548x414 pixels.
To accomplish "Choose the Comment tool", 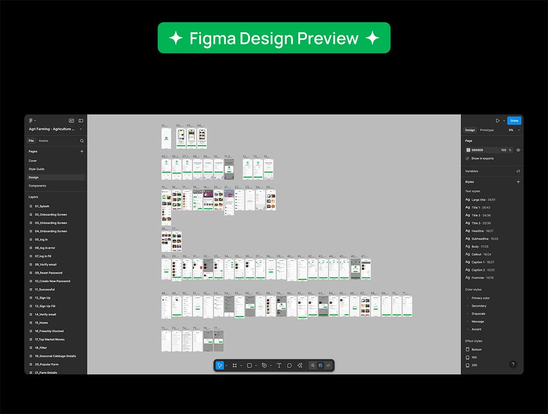I will click(289, 365).
